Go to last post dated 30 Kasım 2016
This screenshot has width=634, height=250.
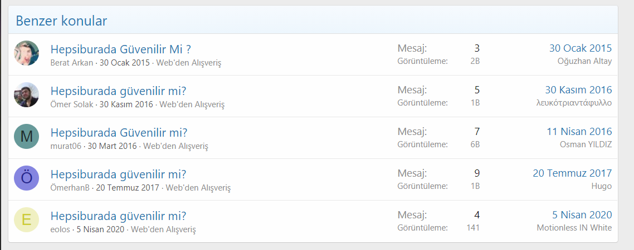578,90
